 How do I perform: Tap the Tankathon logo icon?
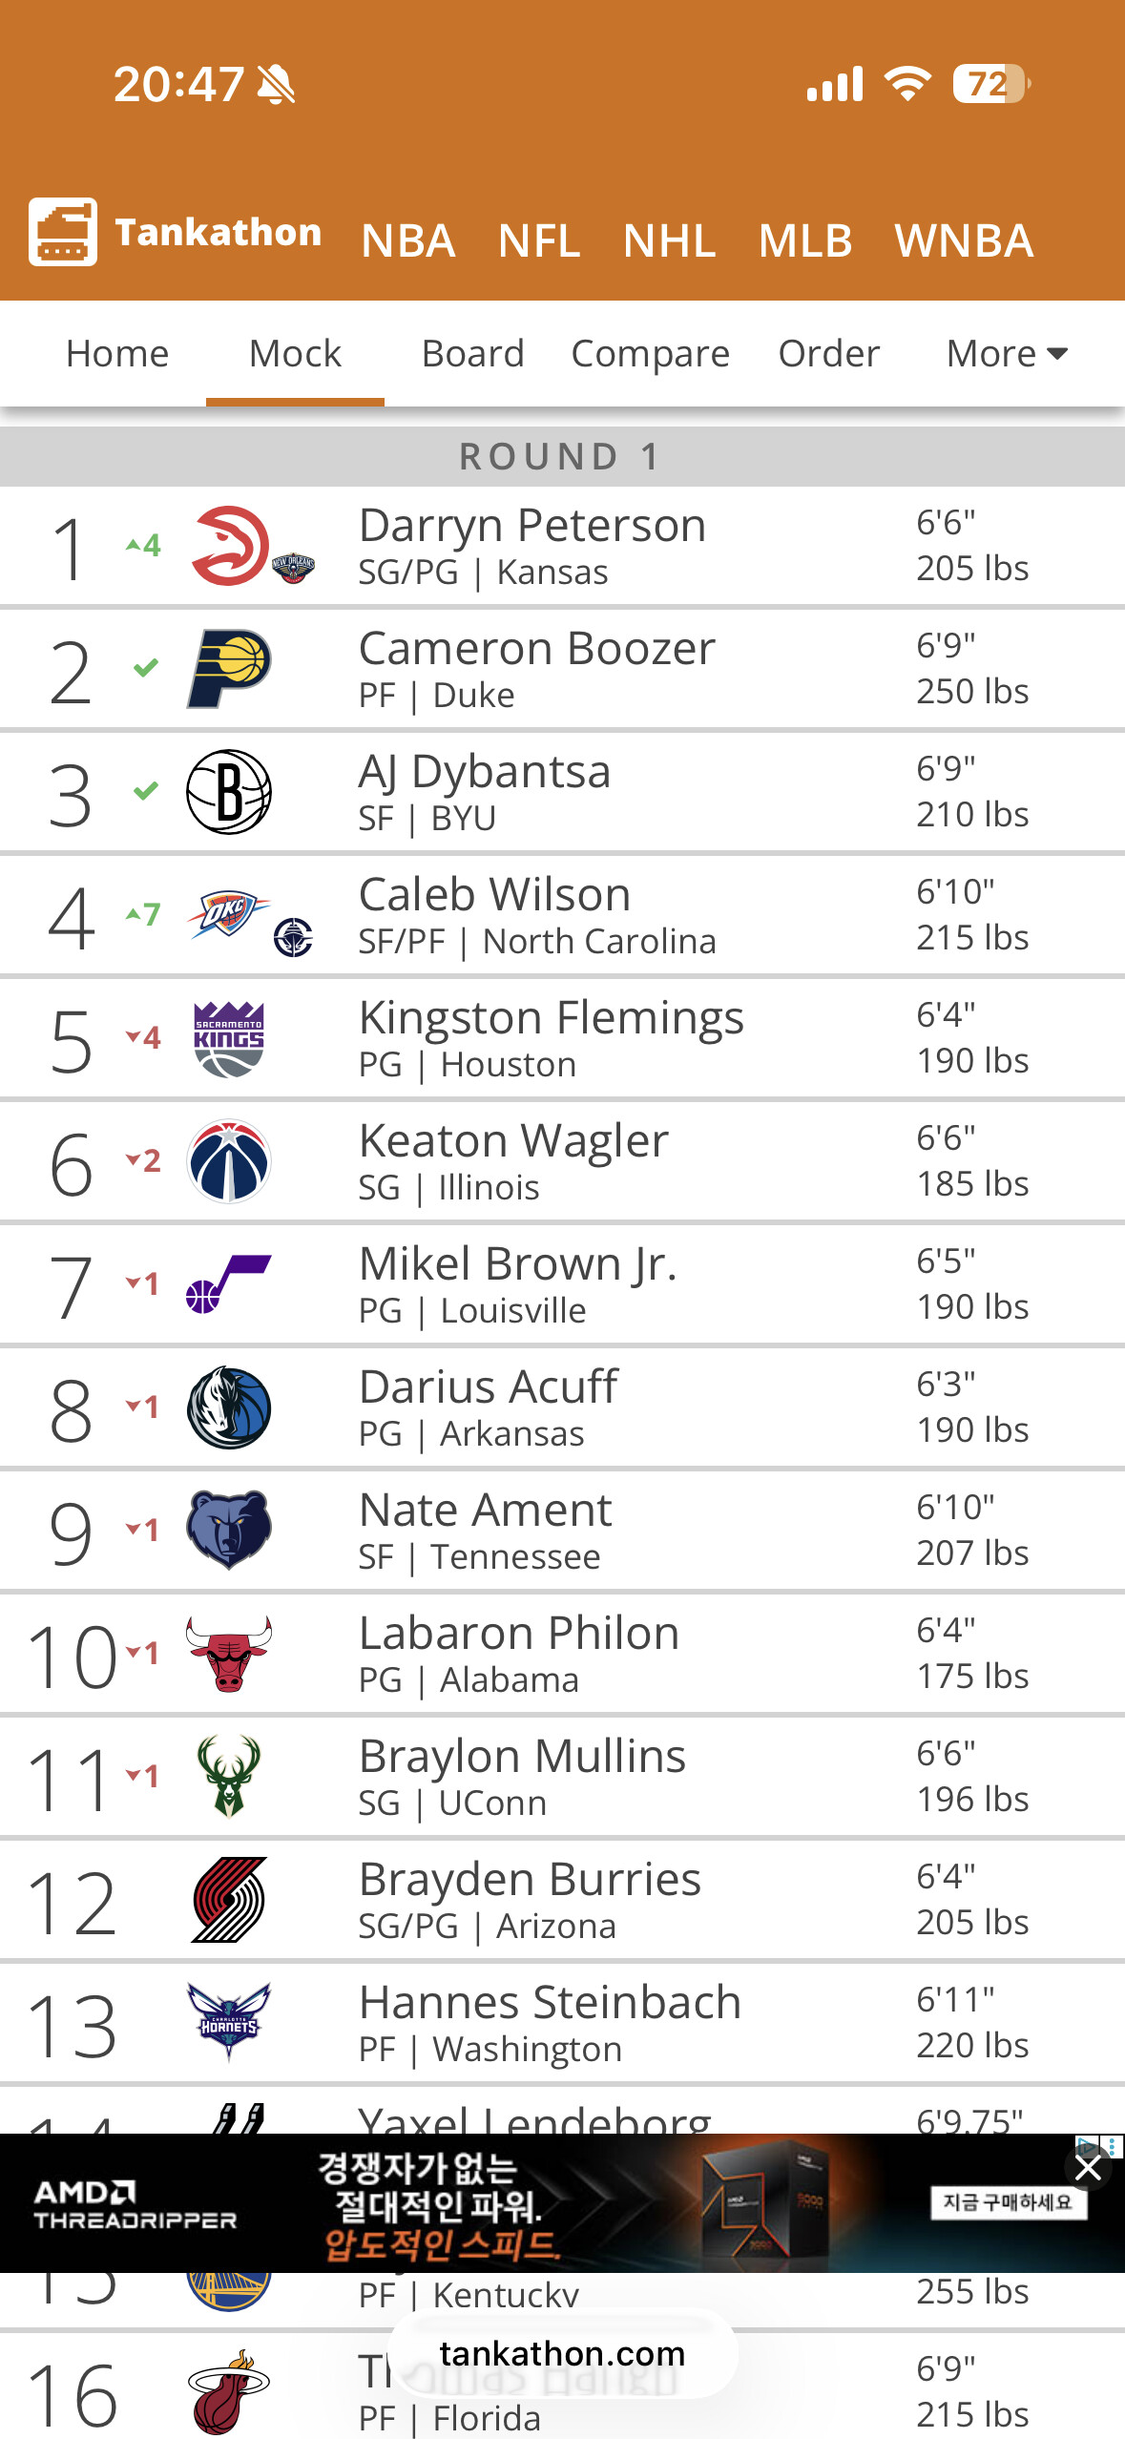[x=63, y=232]
